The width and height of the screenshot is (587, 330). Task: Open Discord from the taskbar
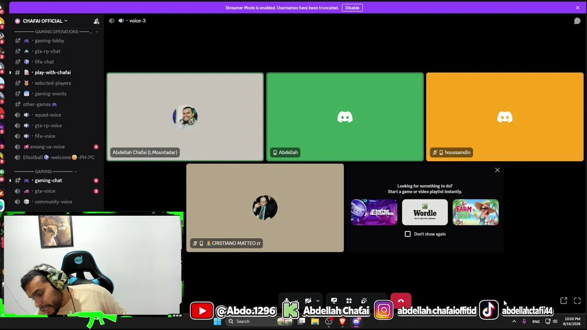pyautogui.click(x=356, y=321)
